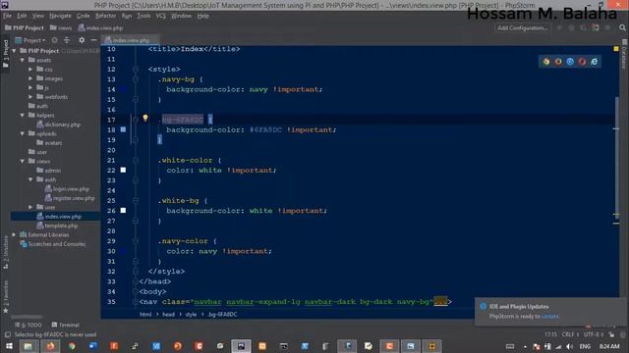This screenshot has height=353, width=629.
Task: Click UTF-8 encoding in status bar
Action: [593, 334]
